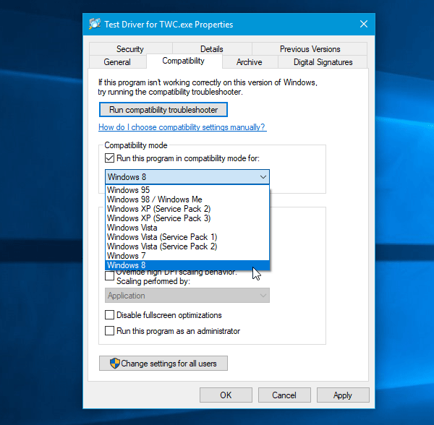Click Run compatibility troubleshooter button
This screenshot has width=434, height=425.
pos(163,110)
